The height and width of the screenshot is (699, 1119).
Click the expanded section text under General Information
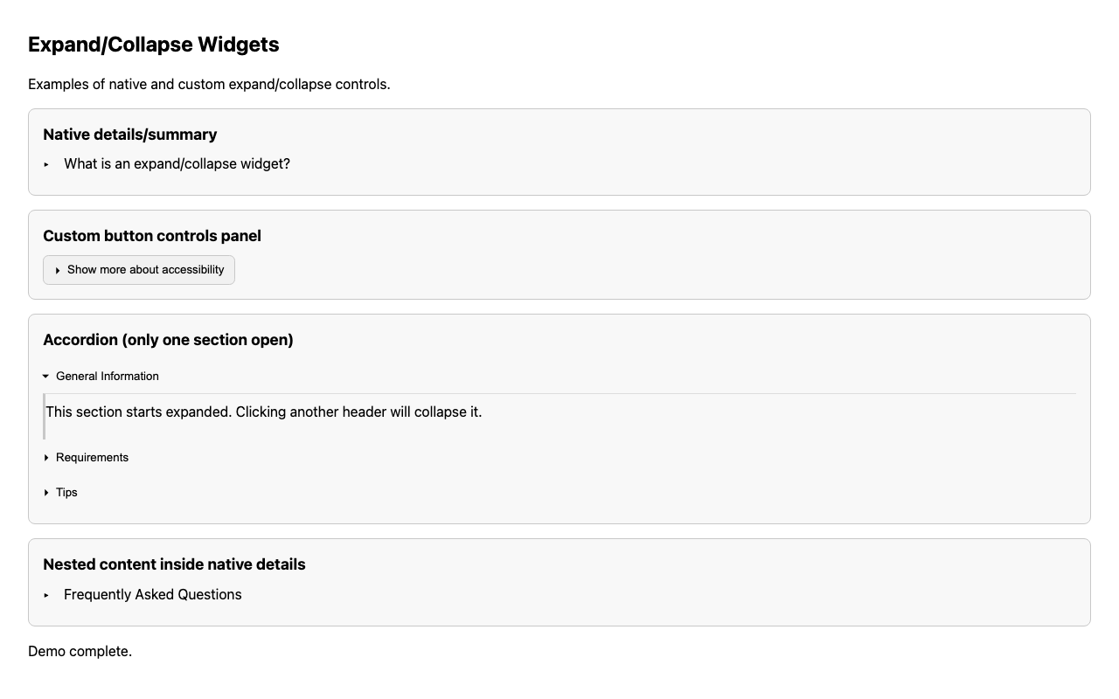coord(265,413)
